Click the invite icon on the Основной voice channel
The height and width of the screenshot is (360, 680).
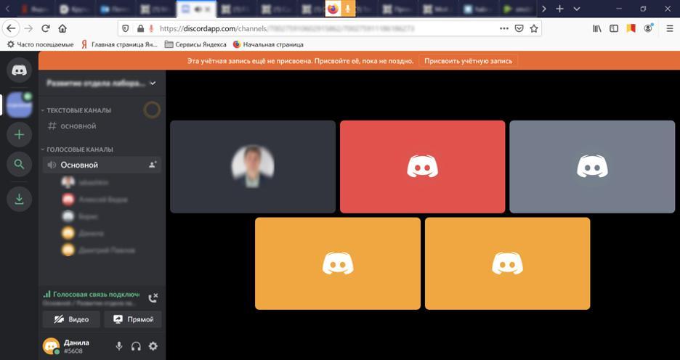click(153, 165)
